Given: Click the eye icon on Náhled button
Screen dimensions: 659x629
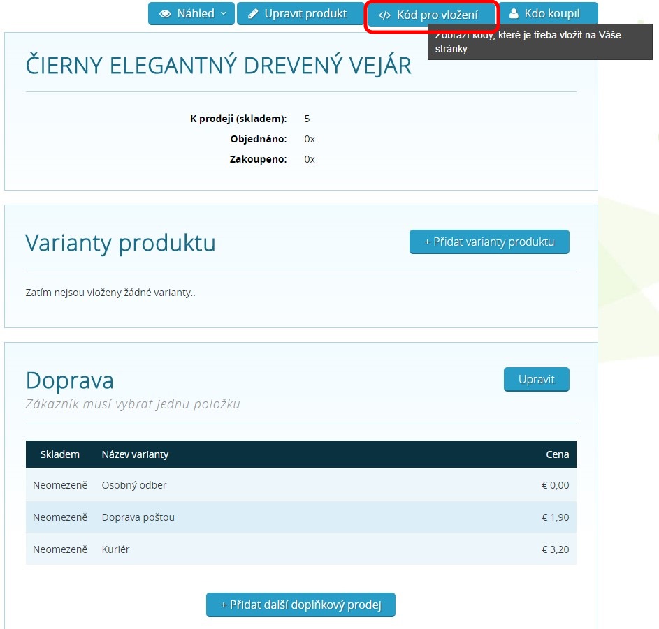Looking at the screenshot, I should (x=165, y=14).
